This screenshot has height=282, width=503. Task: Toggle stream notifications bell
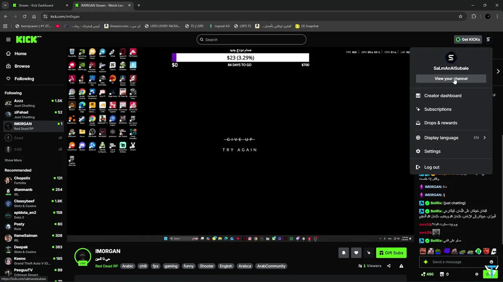(x=343, y=253)
